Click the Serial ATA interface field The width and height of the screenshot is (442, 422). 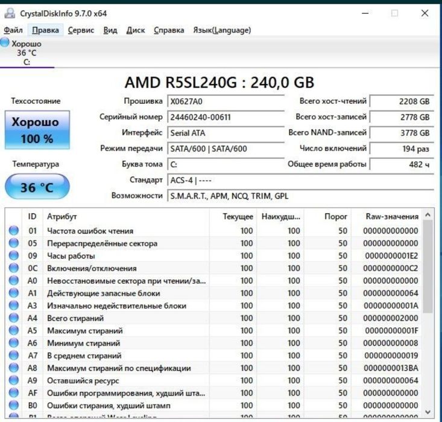(226, 133)
